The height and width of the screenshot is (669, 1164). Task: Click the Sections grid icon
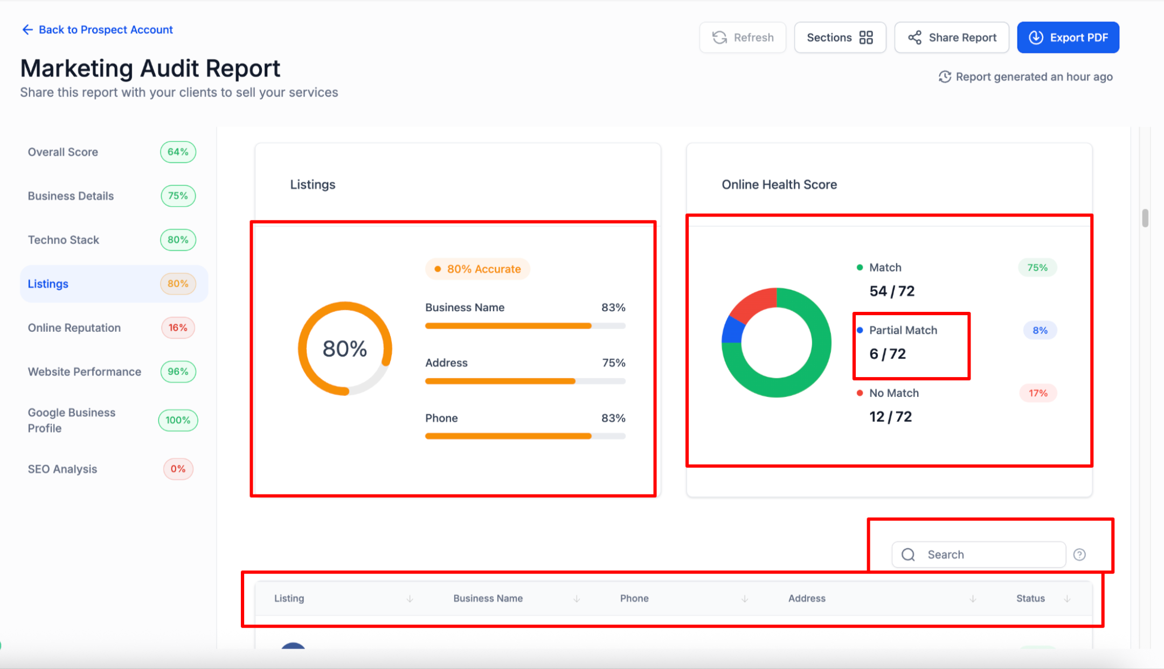tap(866, 38)
